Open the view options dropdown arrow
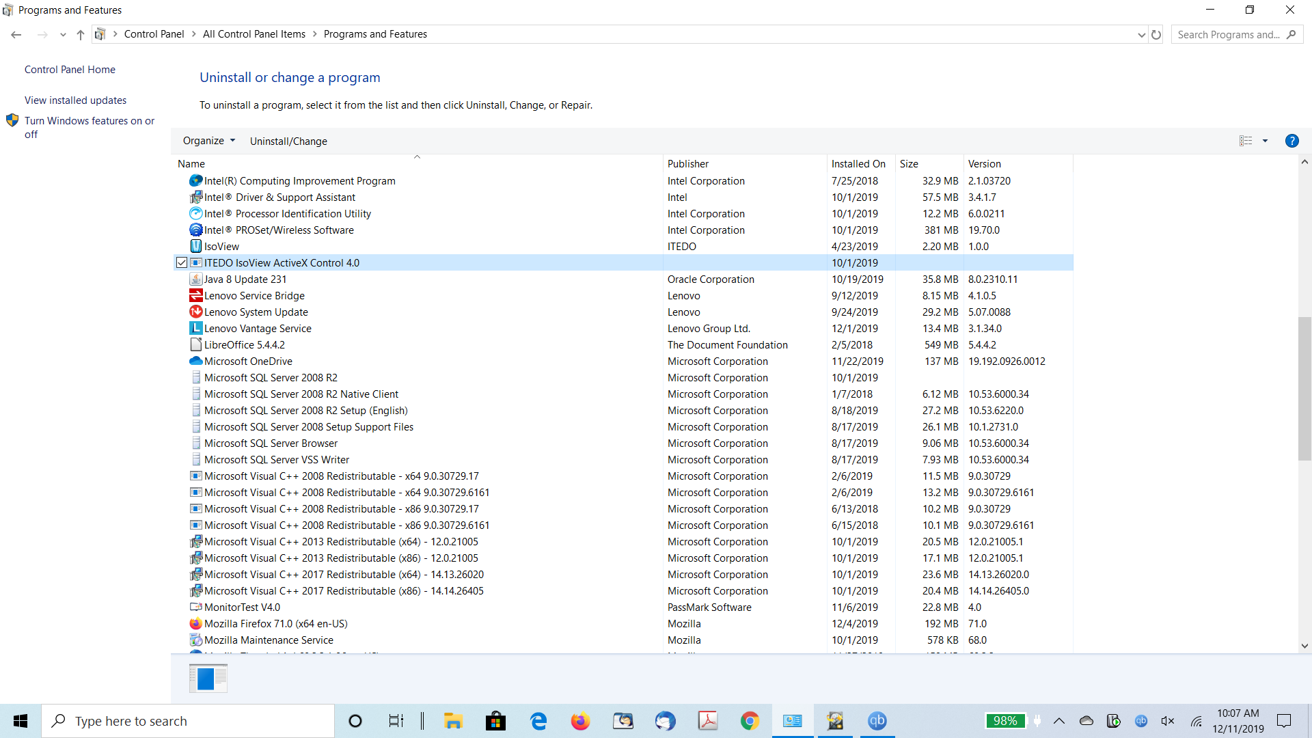The width and height of the screenshot is (1312, 738). [x=1265, y=141]
